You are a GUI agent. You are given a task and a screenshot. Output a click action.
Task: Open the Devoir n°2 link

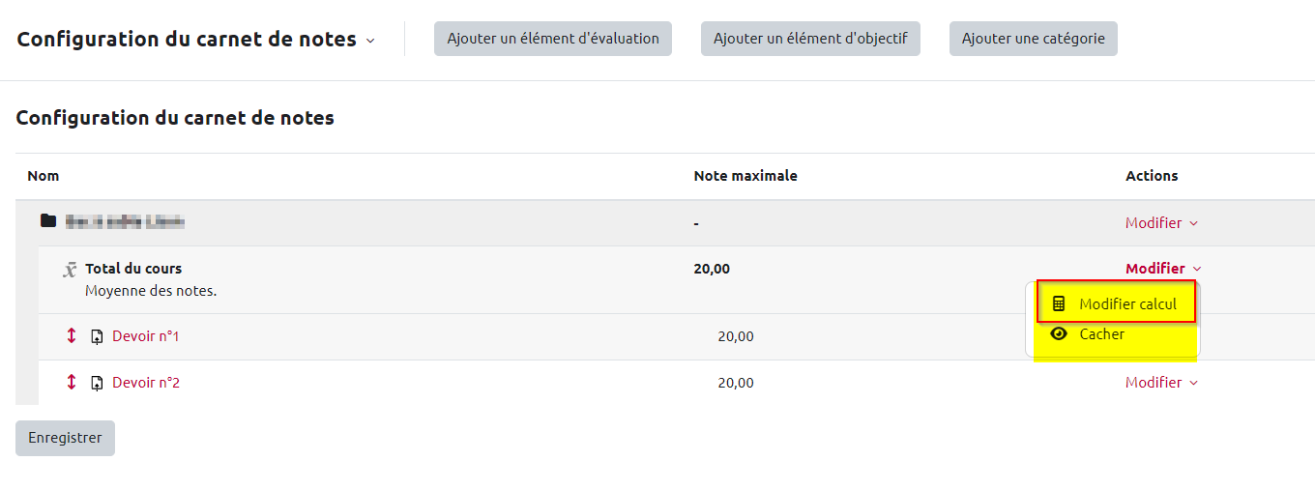point(146,383)
